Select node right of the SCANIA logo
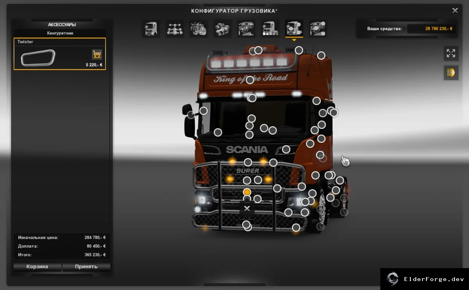This screenshot has height=290, width=469. pyautogui.click(x=286, y=149)
